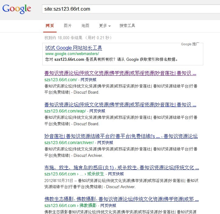This screenshot has width=220, height=214.
Task: Click the 佛教摄影 breadcrumb link
Action: pyautogui.click(x=88, y=205)
